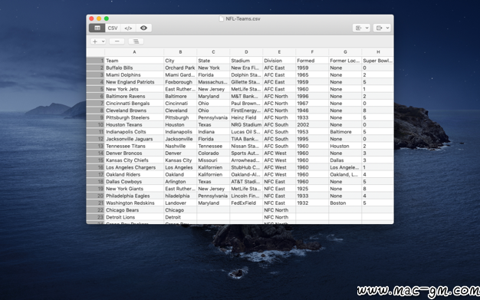480x300 pixels.
Task: Click the "Boston" former location cell
Action: pyautogui.click(x=345, y=203)
